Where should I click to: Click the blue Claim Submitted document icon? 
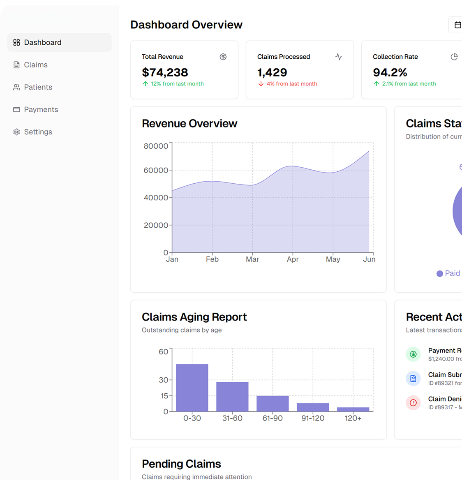click(413, 378)
